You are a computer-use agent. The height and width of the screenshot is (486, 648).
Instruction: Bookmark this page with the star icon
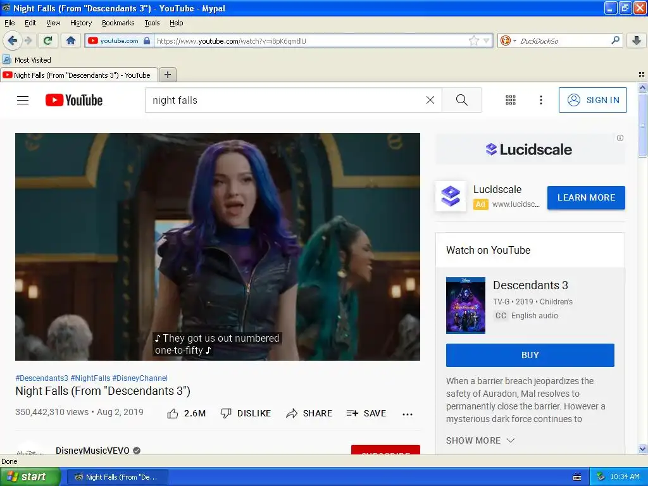click(473, 40)
